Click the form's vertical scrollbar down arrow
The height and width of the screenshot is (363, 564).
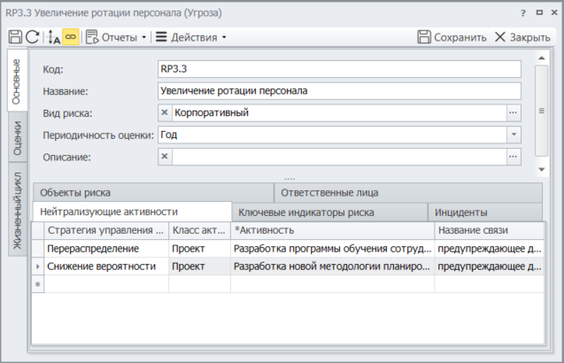point(541,167)
